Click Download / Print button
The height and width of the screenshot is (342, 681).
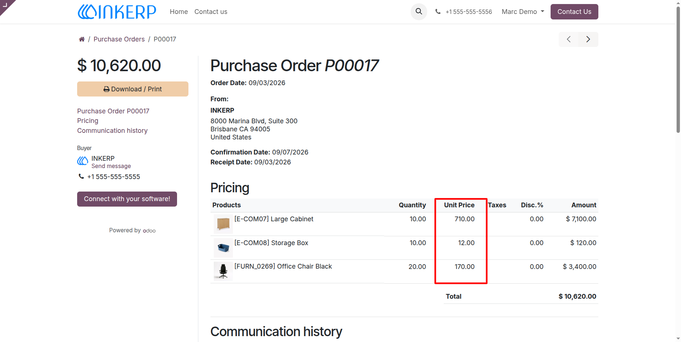(133, 89)
